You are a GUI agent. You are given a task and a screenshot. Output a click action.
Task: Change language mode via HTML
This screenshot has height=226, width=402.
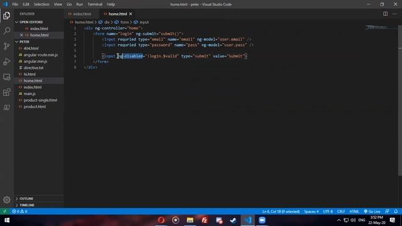(x=354, y=212)
